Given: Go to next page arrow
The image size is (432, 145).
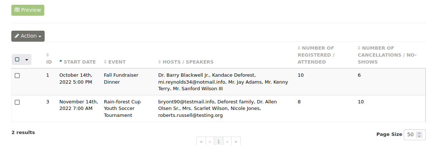Looking at the screenshot, I should [227, 141].
